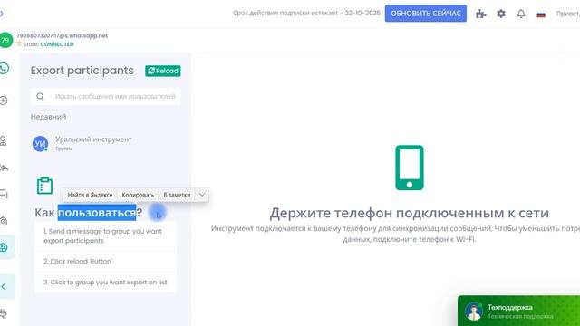Click the 'Держите телефон подключенным к сети' heading
This screenshot has width=580, height=326.
409,213
